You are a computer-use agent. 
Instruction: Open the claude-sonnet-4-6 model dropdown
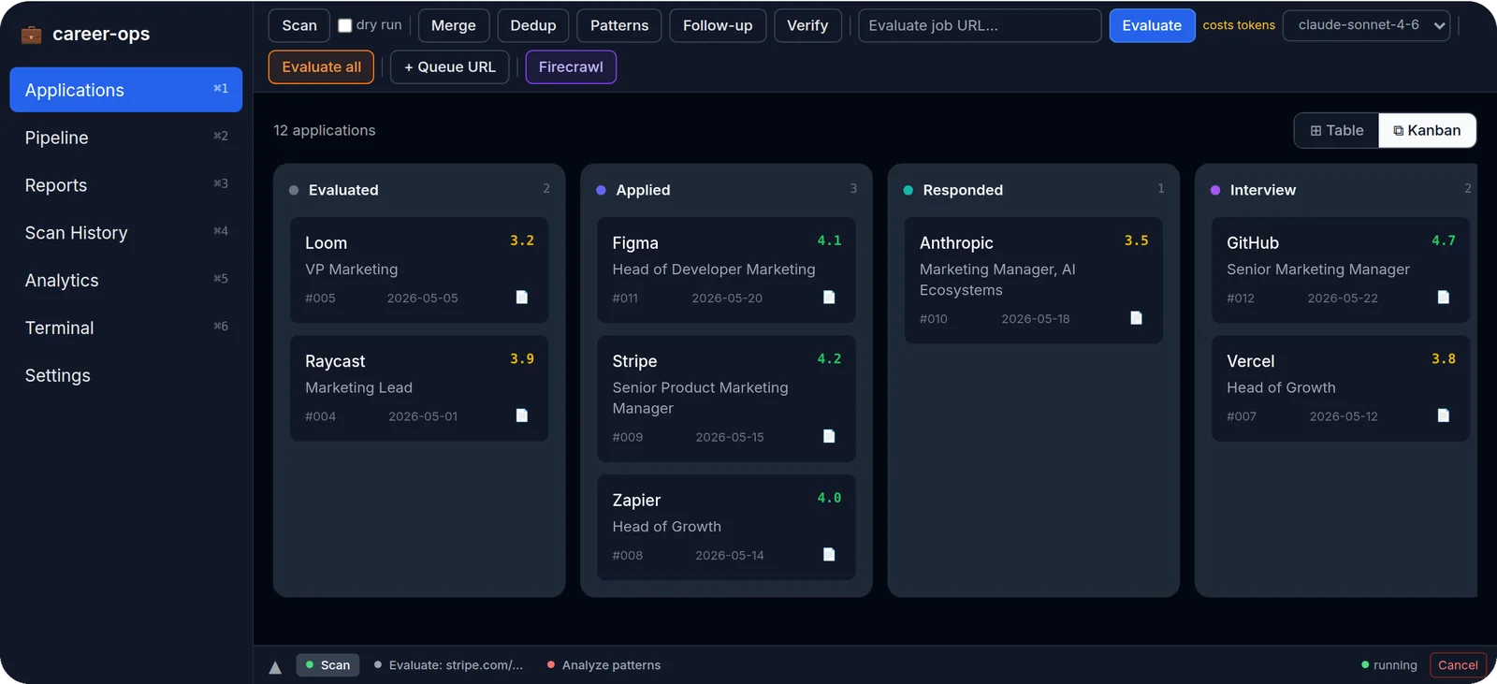1366,25
